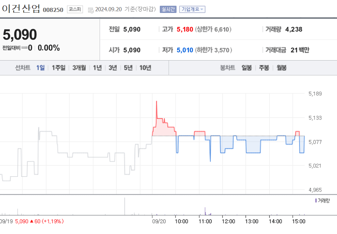
Task: Click the 09/20 date axis label
Action: tap(159, 221)
